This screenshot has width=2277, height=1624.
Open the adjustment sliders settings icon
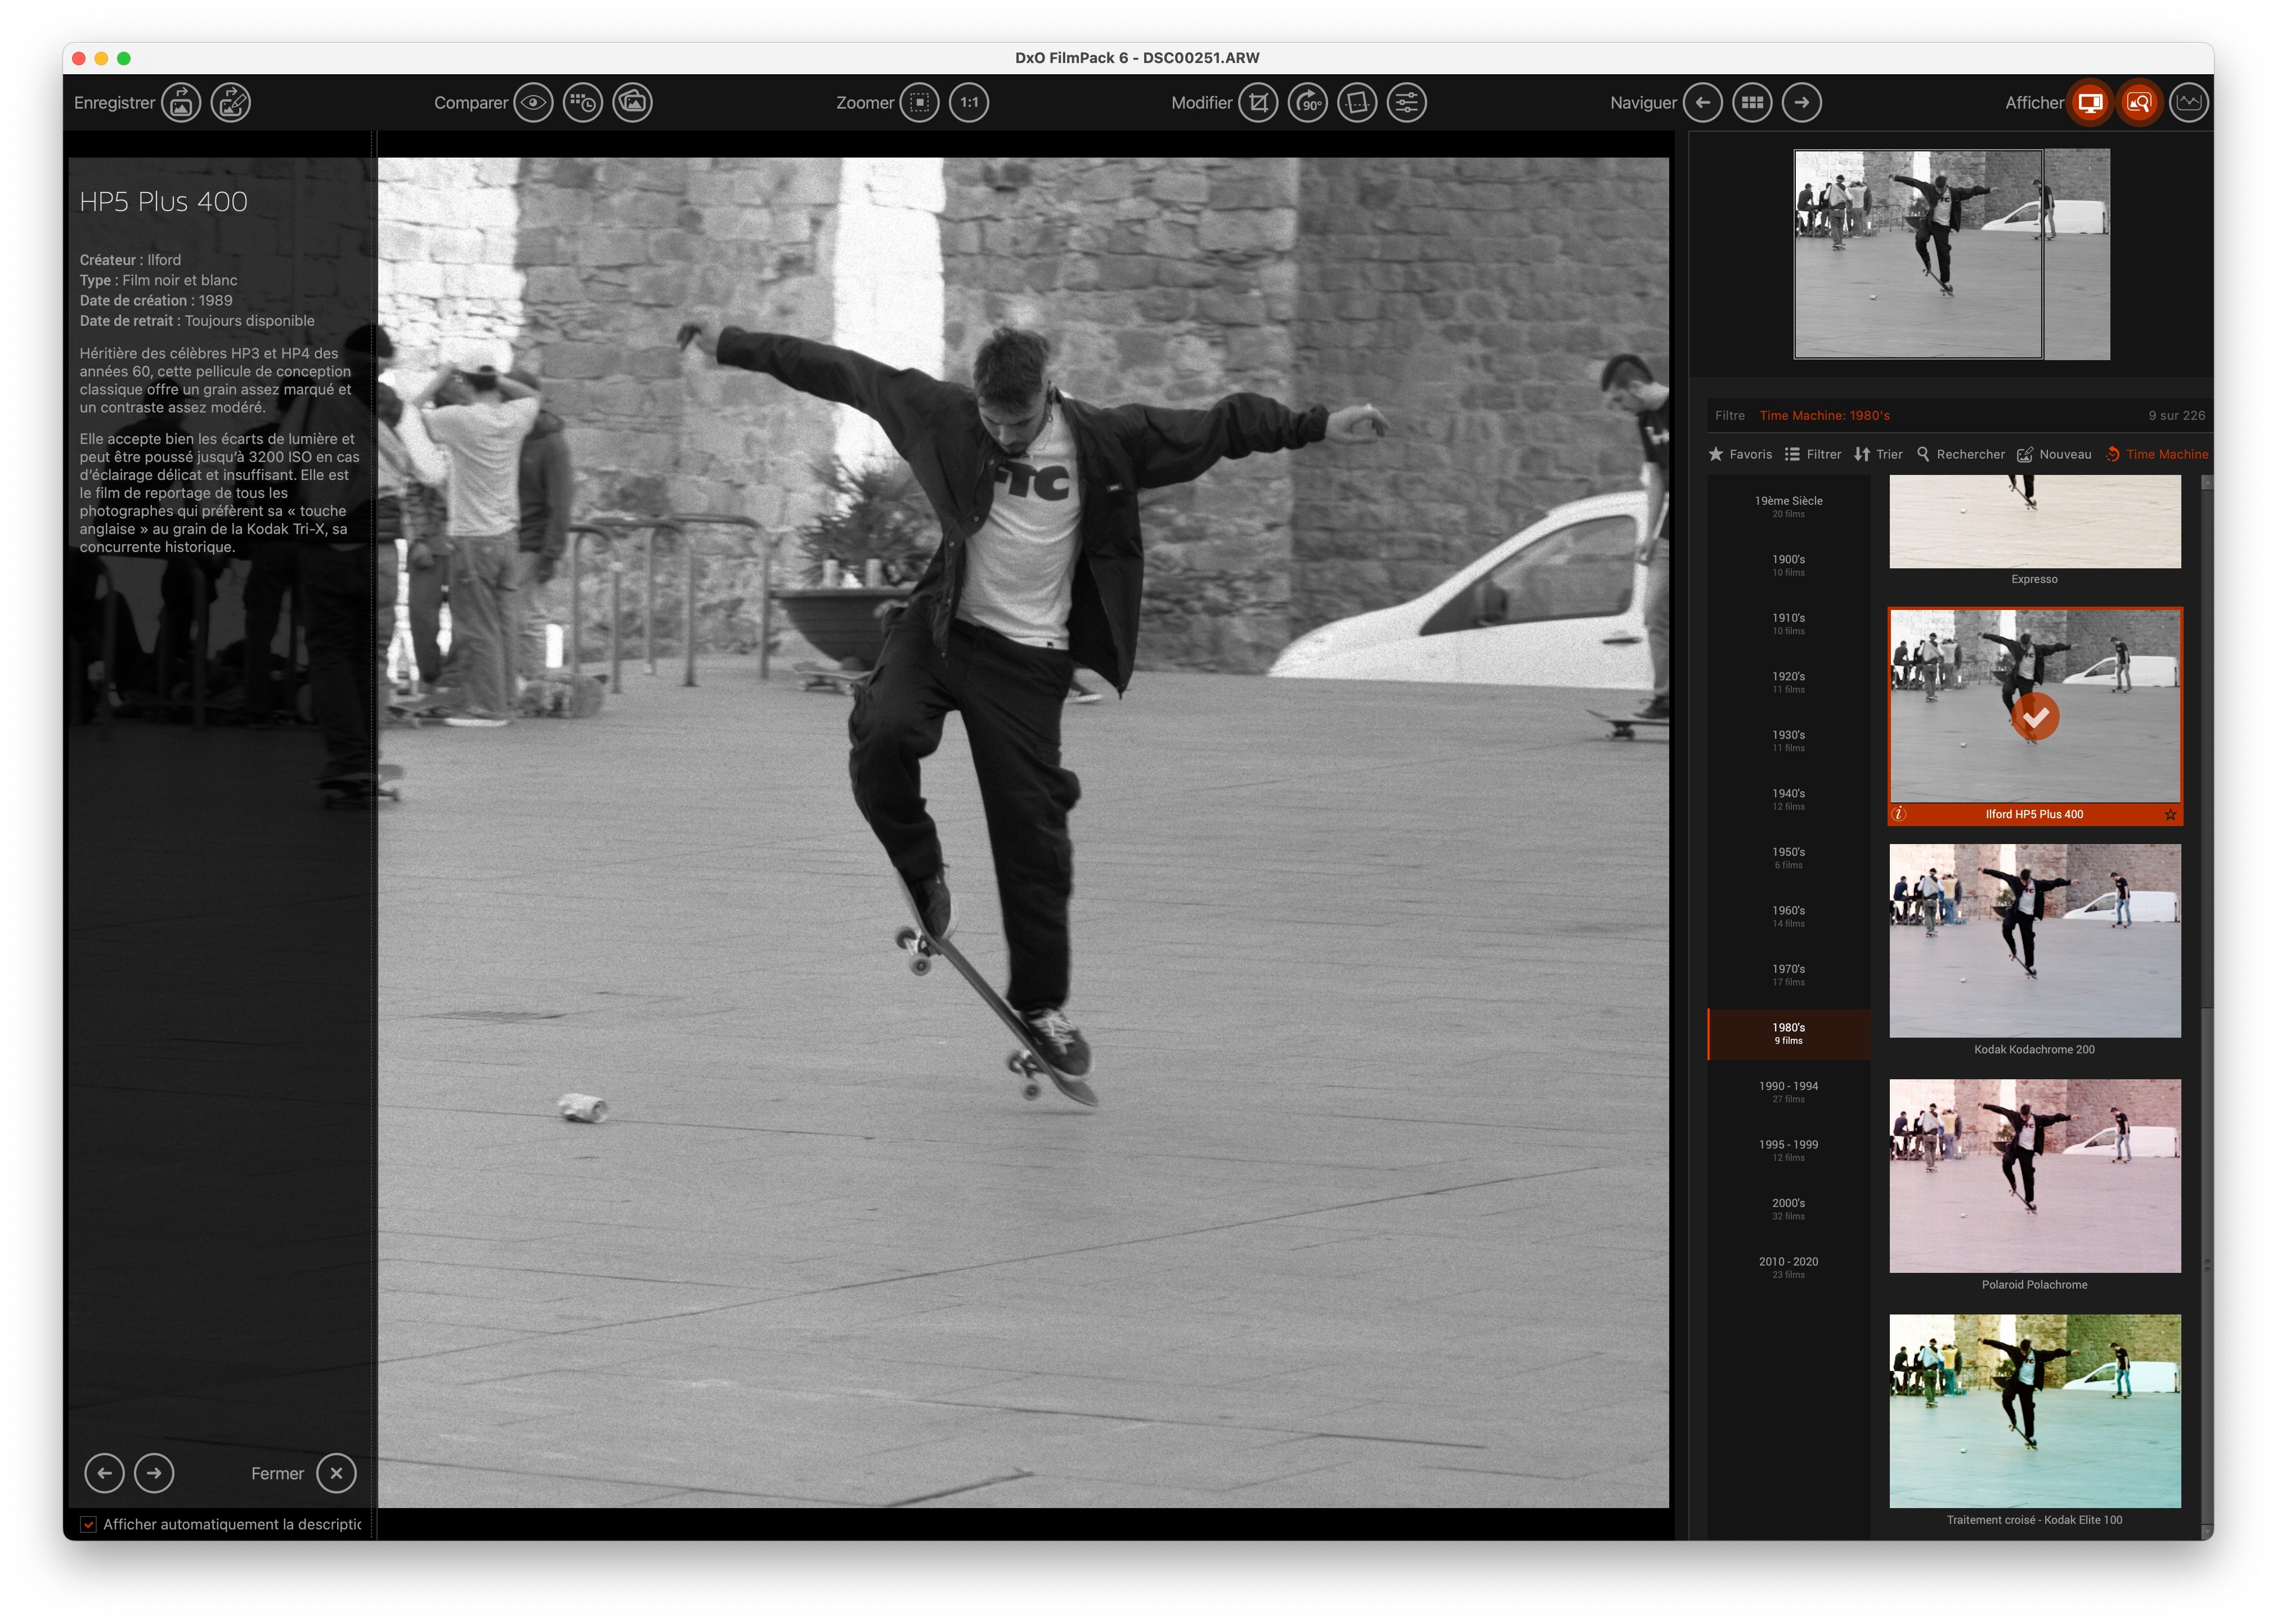click(x=1406, y=102)
